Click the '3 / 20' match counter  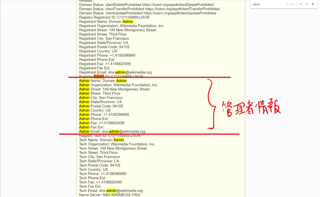[290, 4]
